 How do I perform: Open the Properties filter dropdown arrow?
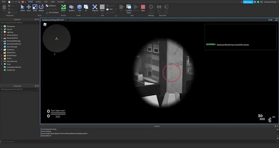pyautogui.click(x=38, y=89)
